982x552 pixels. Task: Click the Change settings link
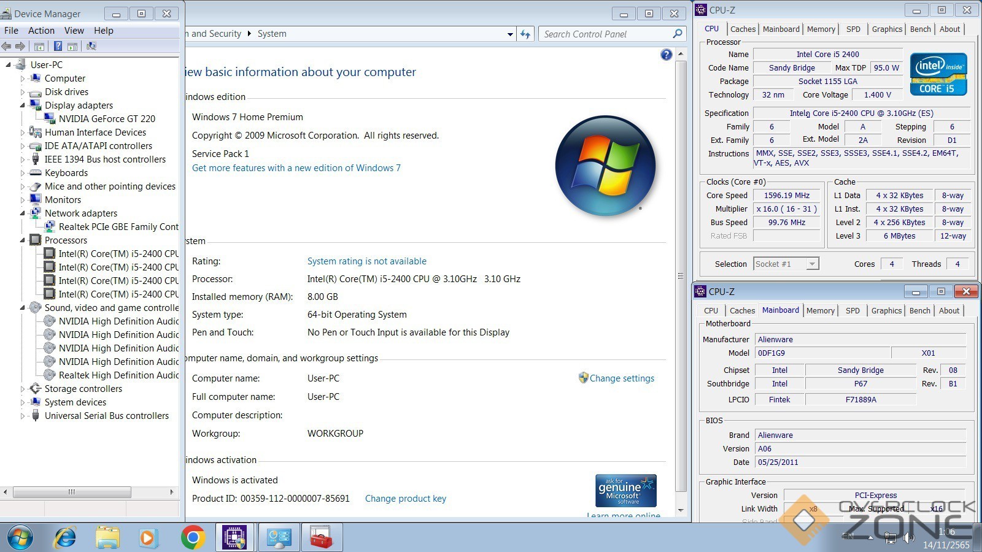click(622, 378)
